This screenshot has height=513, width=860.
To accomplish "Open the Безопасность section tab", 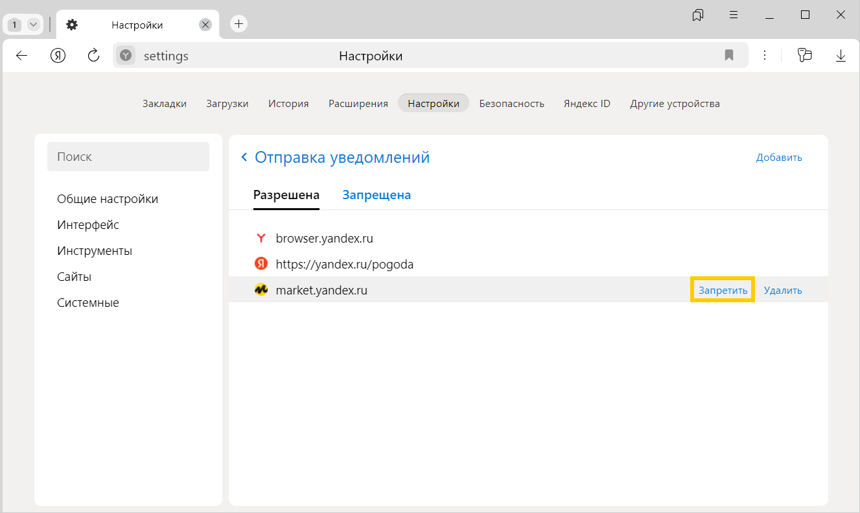I will click(511, 104).
